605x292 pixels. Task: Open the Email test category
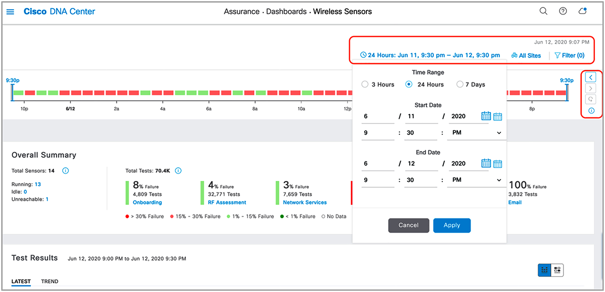coord(515,203)
